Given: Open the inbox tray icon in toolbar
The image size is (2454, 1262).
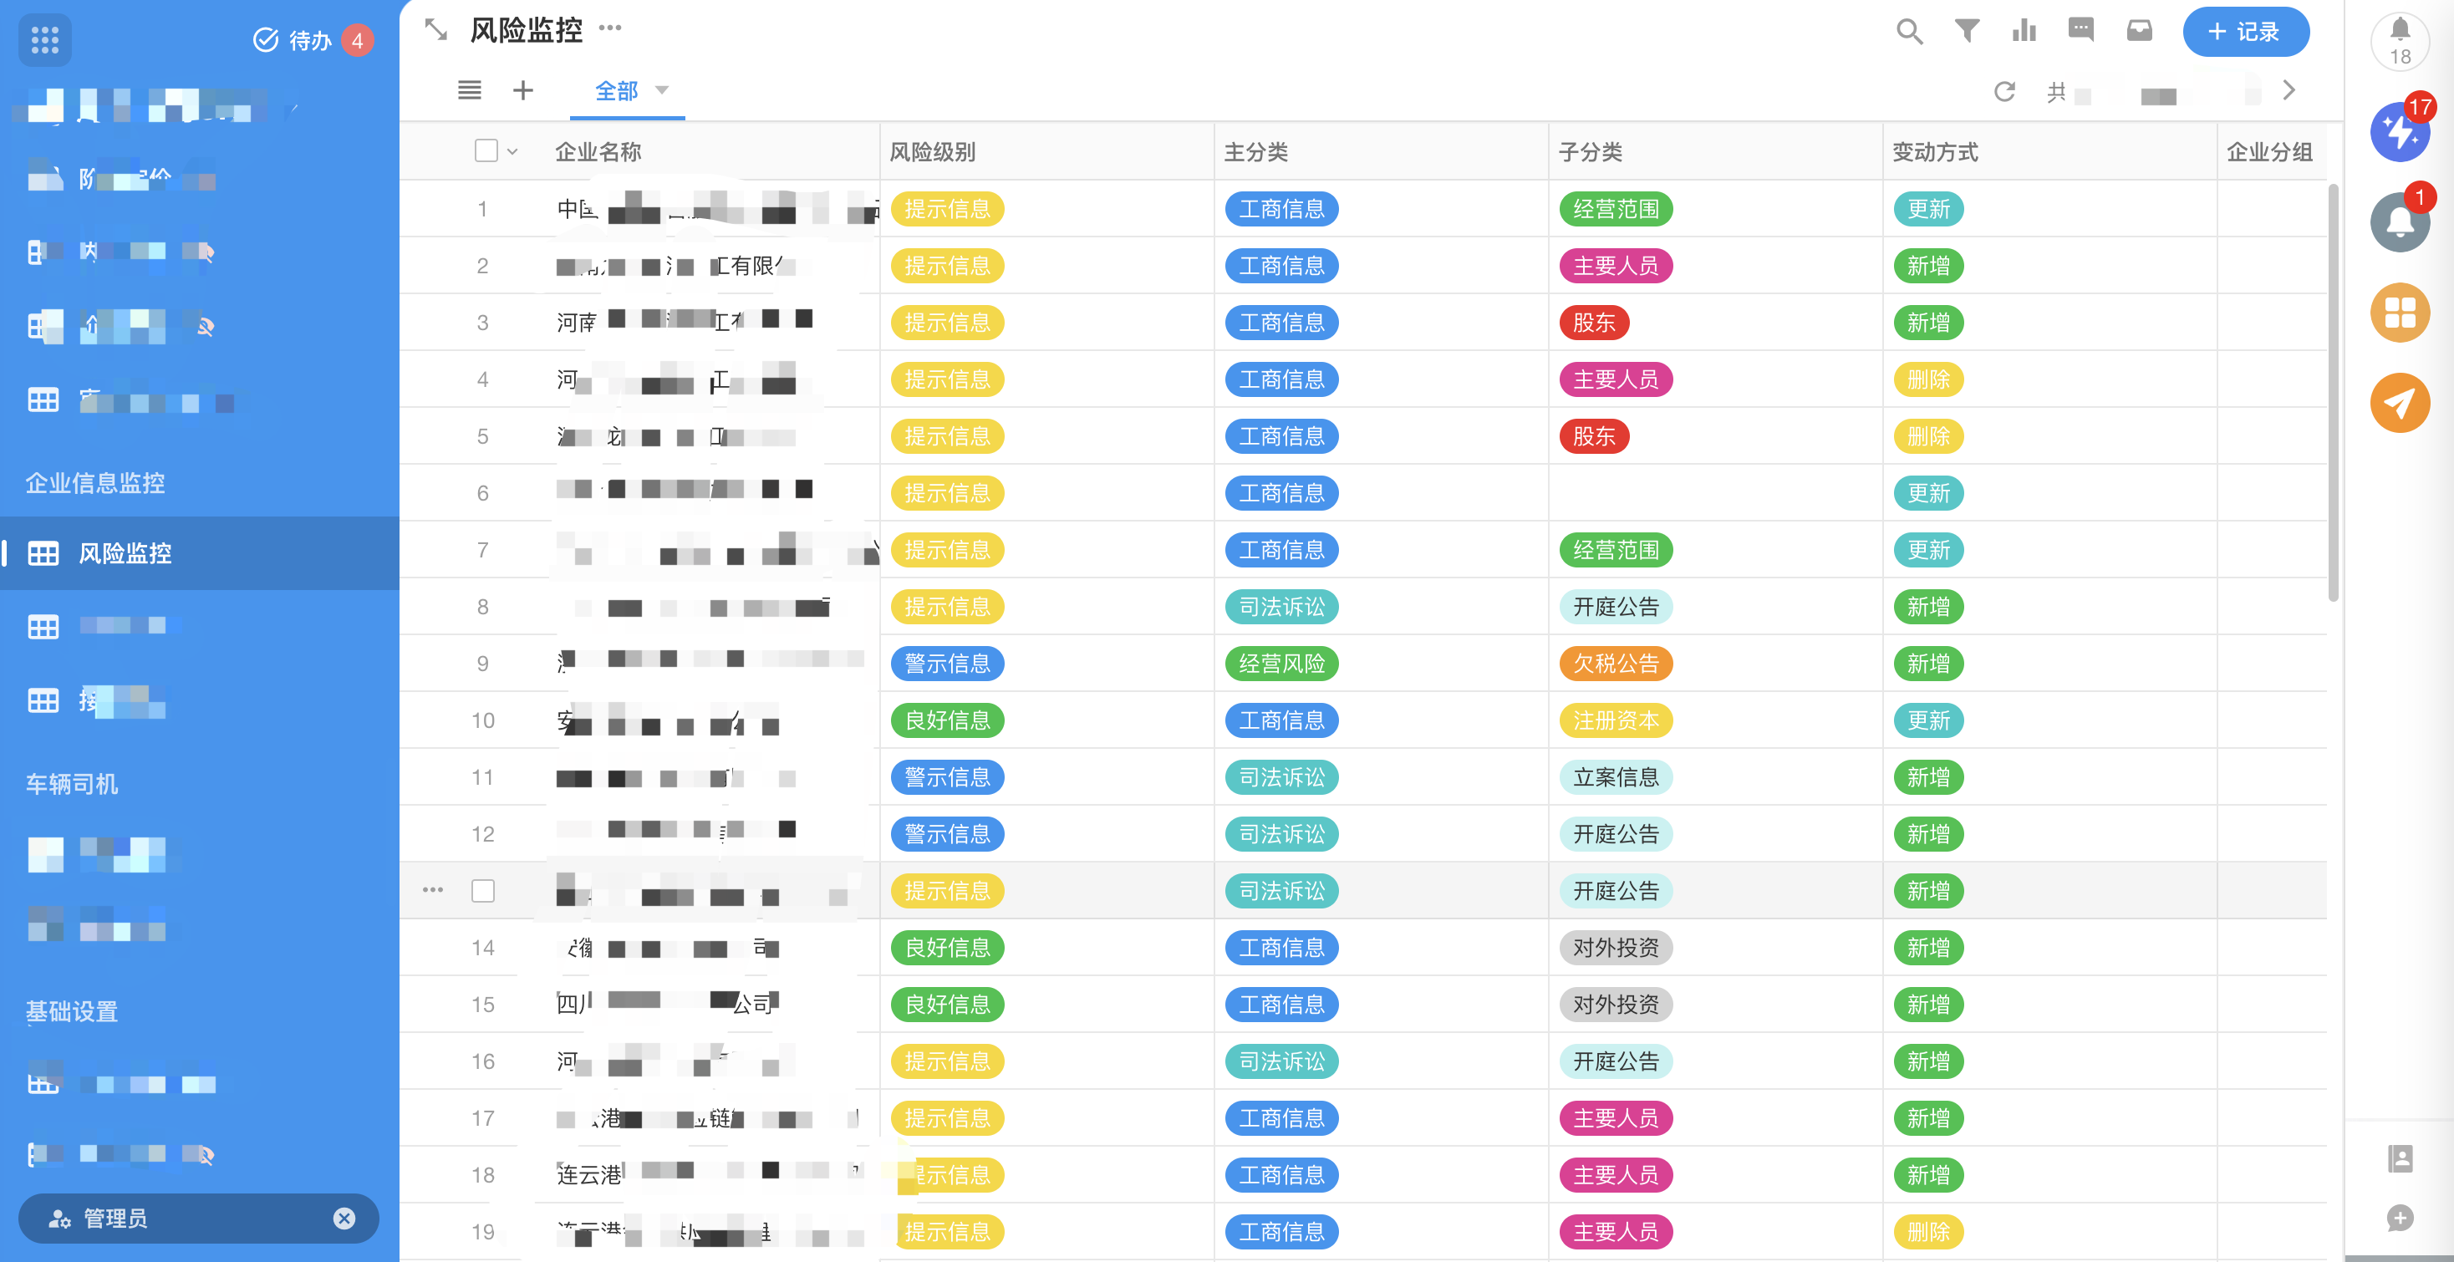Looking at the screenshot, I should coord(2139,32).
